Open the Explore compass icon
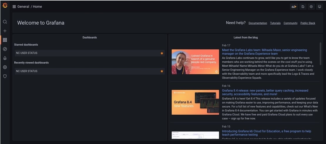Screen dimensions: 326x144 [x=5, y=49]
